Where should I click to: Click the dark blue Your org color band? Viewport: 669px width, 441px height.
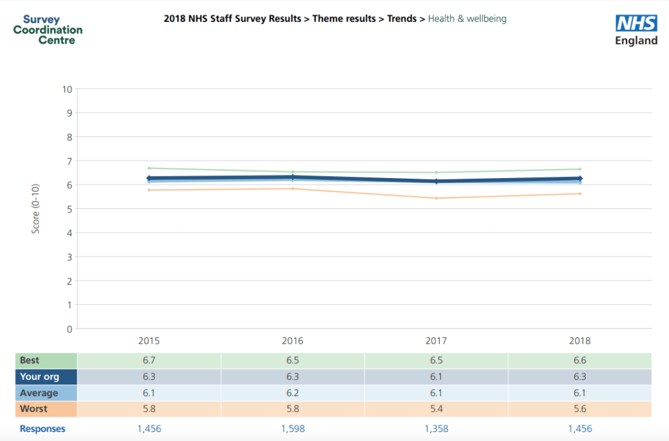coord(45,376)
